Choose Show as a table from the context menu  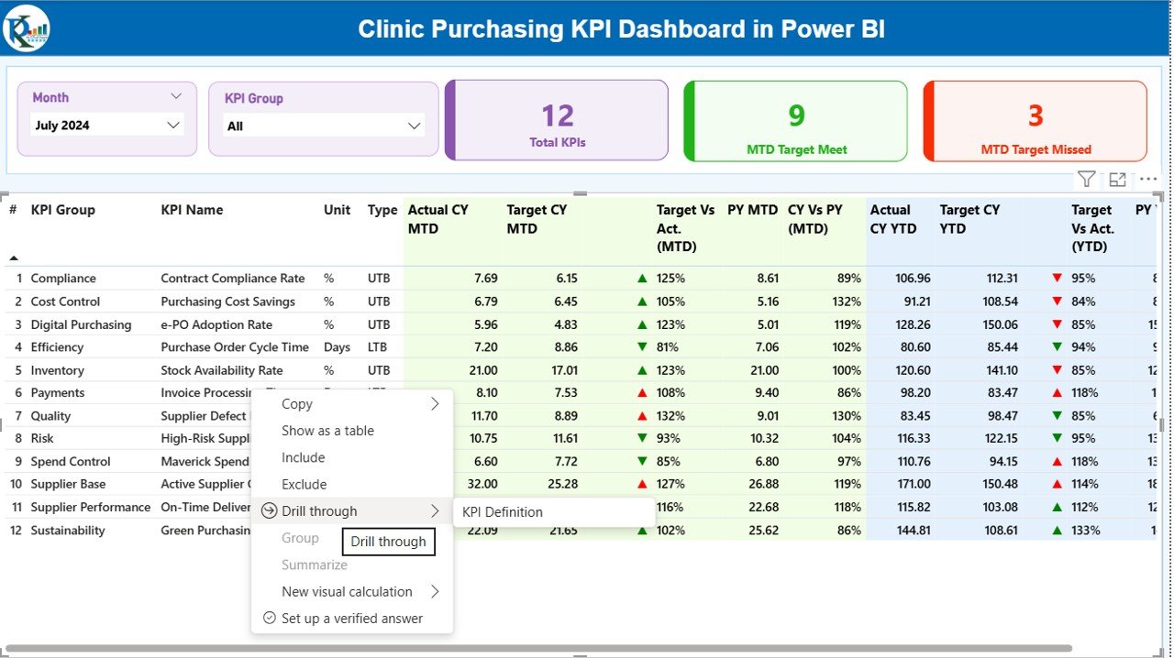coord(327,431)
